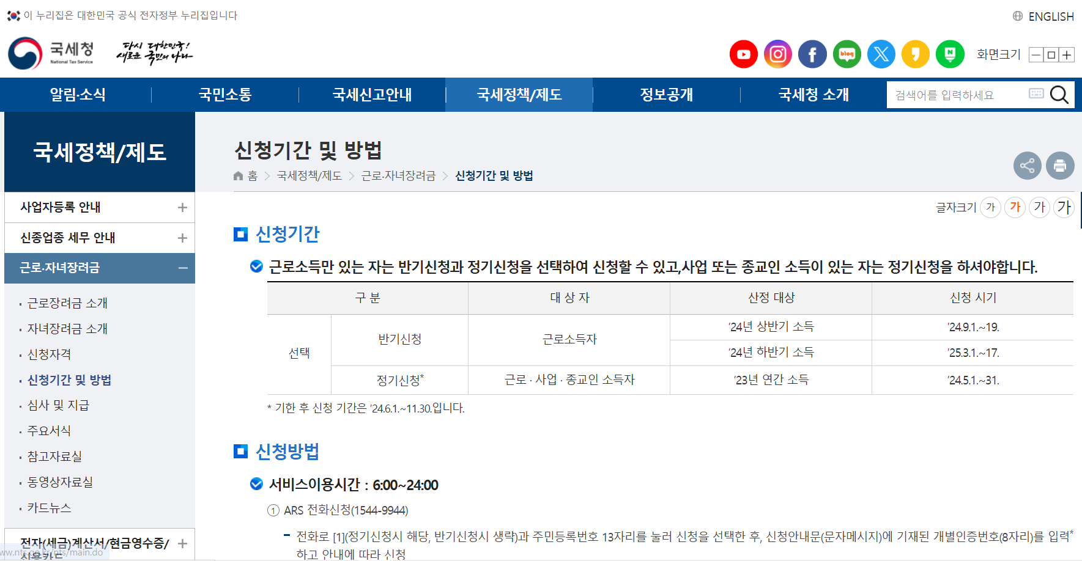Screen dimensions: 1082x561
Task: Open the ENGLISH language link
Action: [x=1051, y=16]
